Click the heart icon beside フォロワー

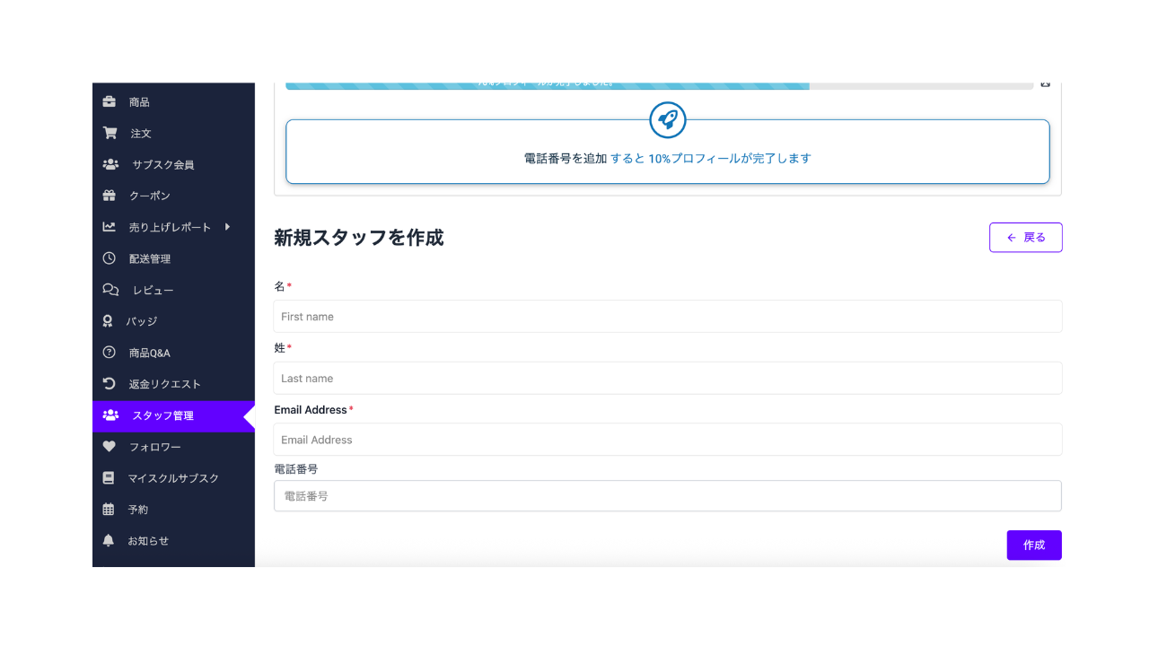(x=110, y=447)
